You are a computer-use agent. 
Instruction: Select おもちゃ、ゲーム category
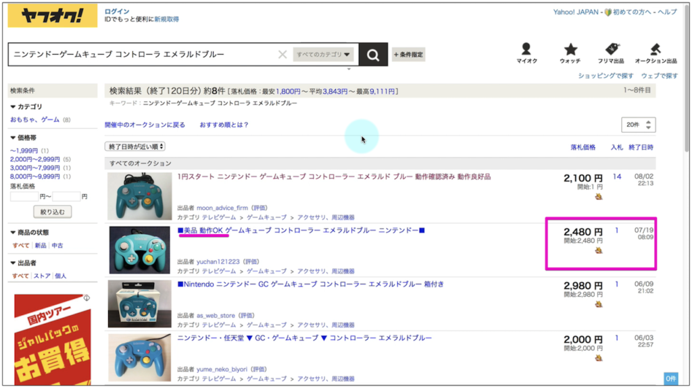click(x=35, y=119)
